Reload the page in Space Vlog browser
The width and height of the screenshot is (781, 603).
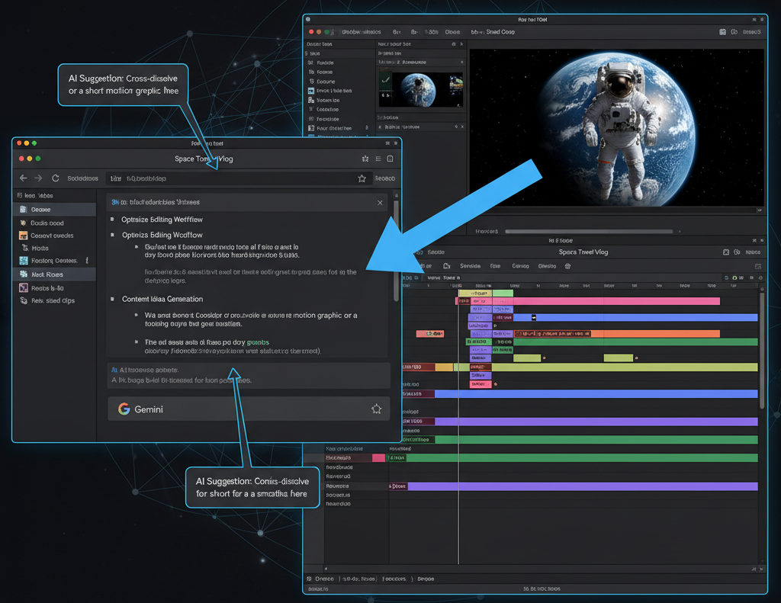(55, 178)
